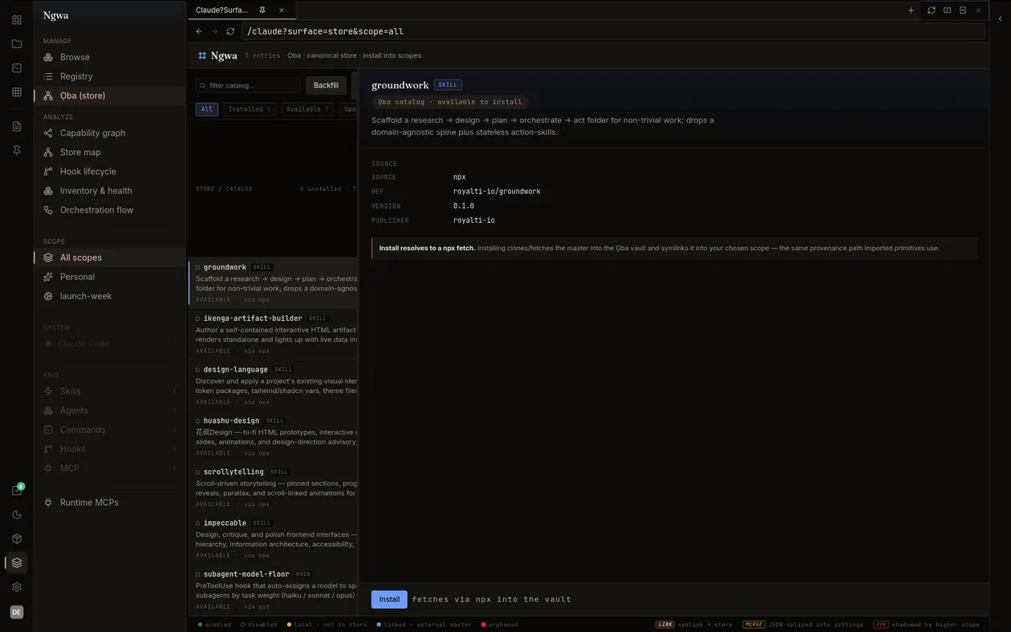
Task: Go back with the left arrow
Action: 199,31
